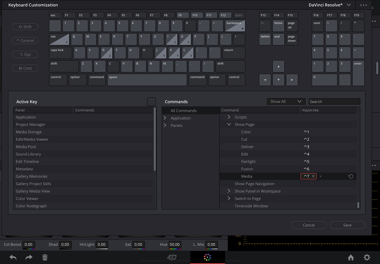380x264 pixels.
Task: Click the trash delete icon
Action: (45, 258)
